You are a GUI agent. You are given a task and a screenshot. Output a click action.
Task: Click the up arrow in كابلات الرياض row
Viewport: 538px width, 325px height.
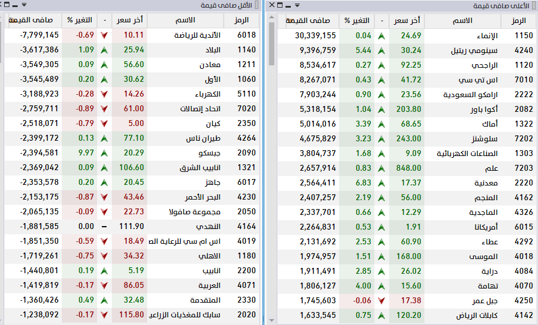point(381,316)
